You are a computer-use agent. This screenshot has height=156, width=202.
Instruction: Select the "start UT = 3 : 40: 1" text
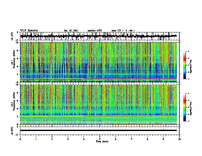[x=123, y=31]
